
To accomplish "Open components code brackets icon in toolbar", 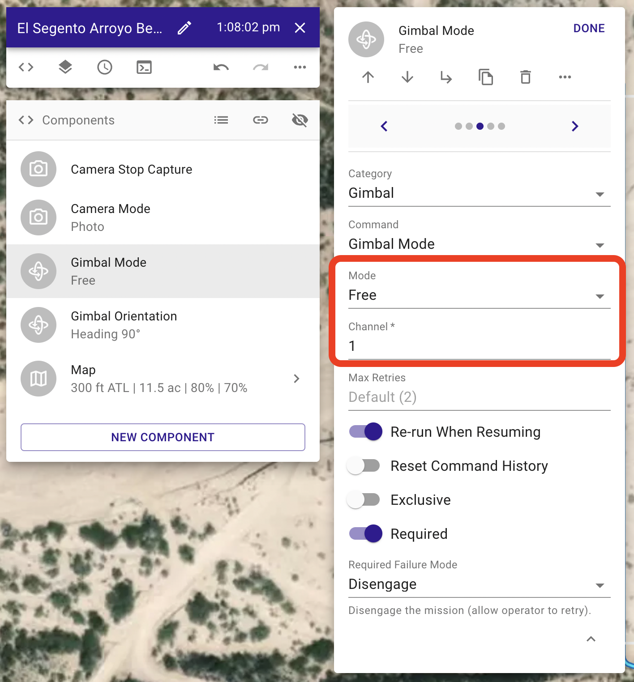I will [x=26, y=67].
